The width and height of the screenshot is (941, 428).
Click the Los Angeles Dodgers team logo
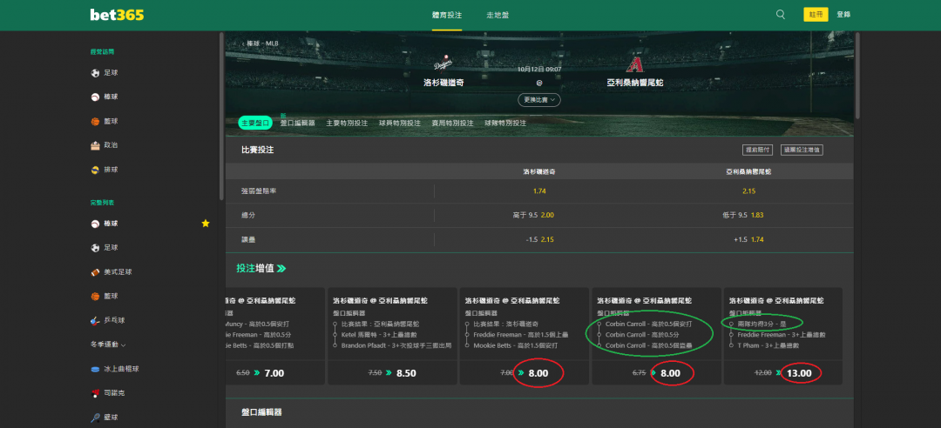click(x=443, y=63)
